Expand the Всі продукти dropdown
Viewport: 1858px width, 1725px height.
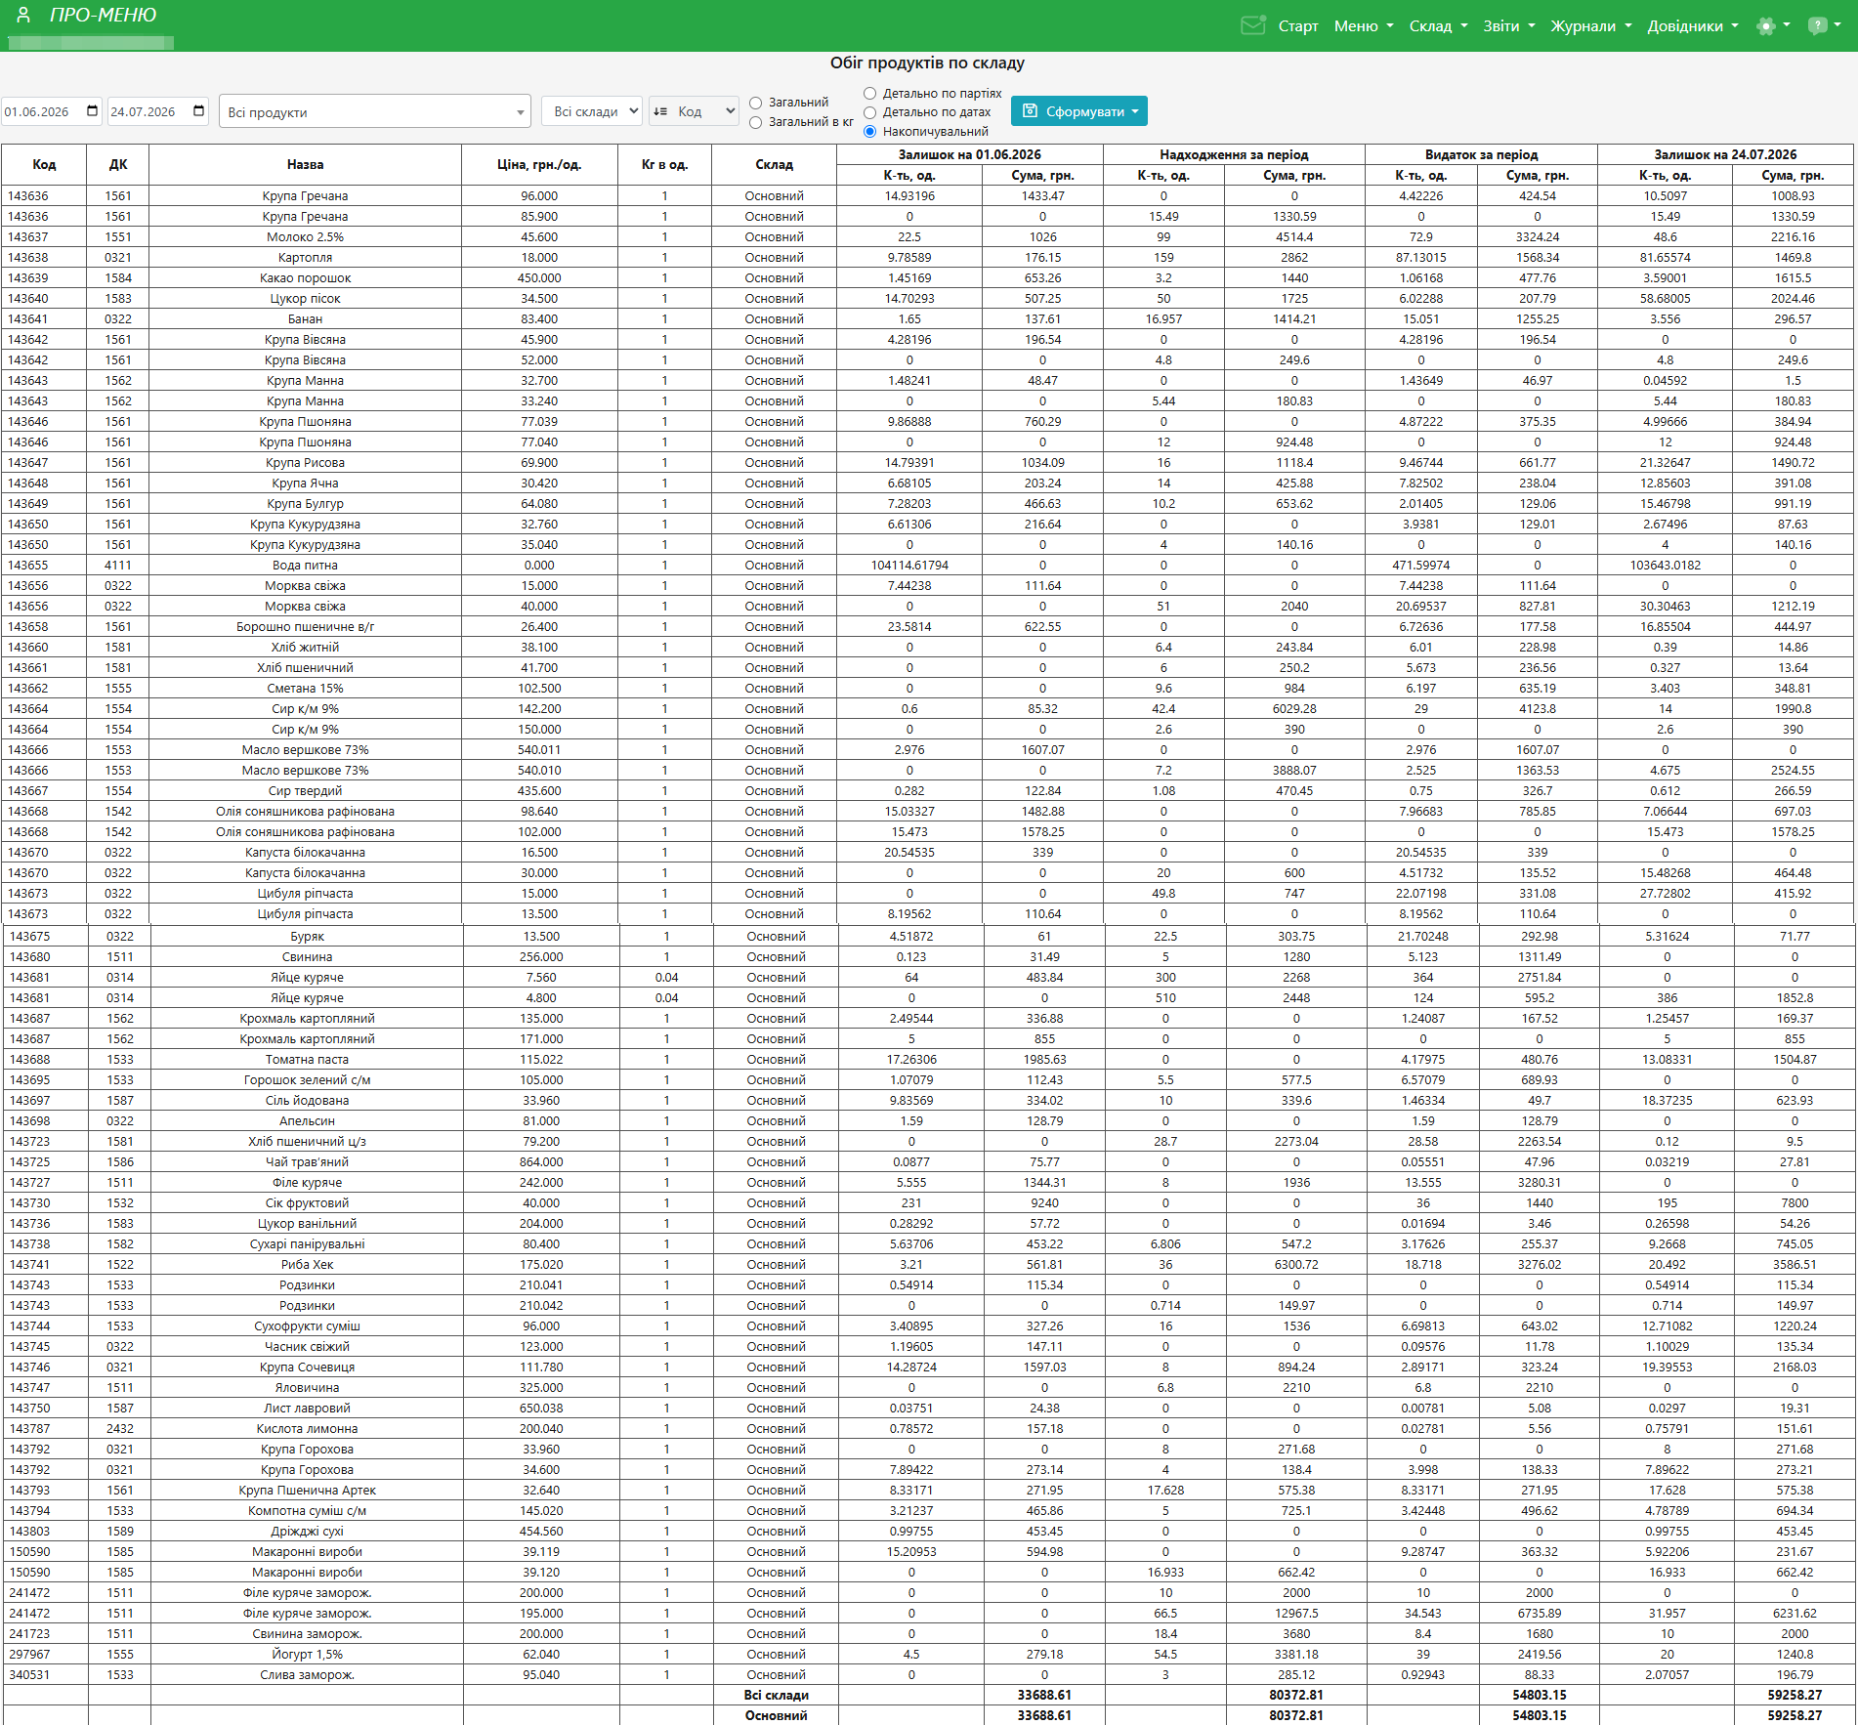[375, 111]
